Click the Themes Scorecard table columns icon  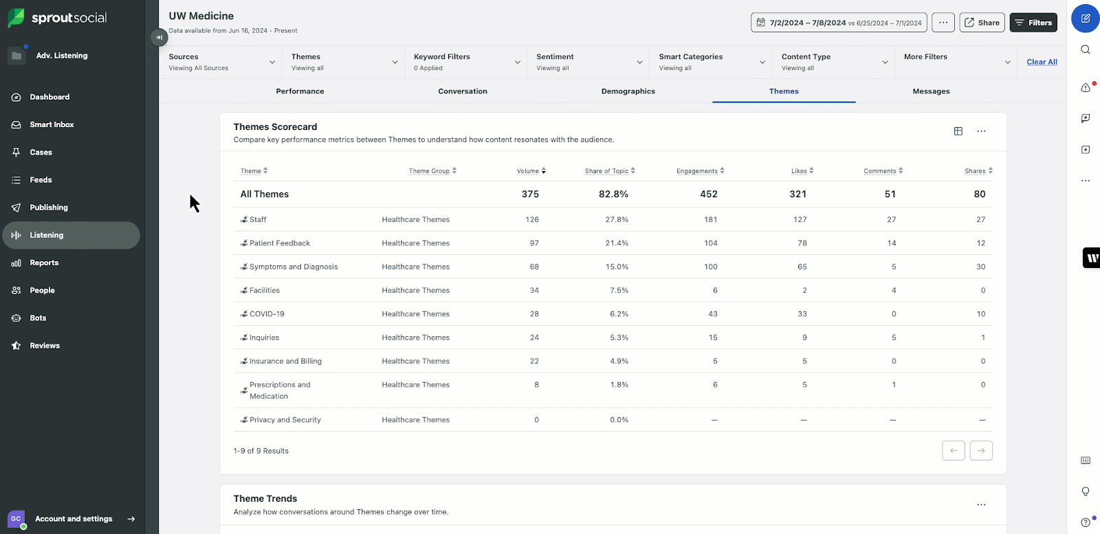(x=958, y=131)
